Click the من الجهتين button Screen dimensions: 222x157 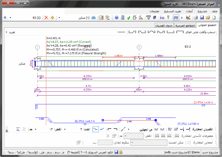click(x=146, y=129)
